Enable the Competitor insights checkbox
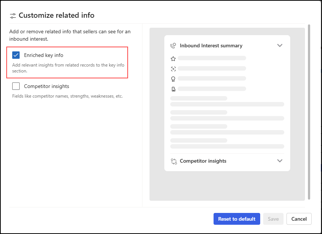The width and height of the screenshot is (322, 234). tap(16, 86)
